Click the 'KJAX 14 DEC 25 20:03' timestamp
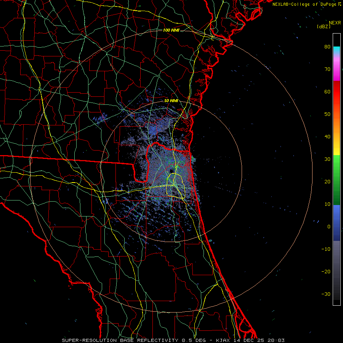 250,340
